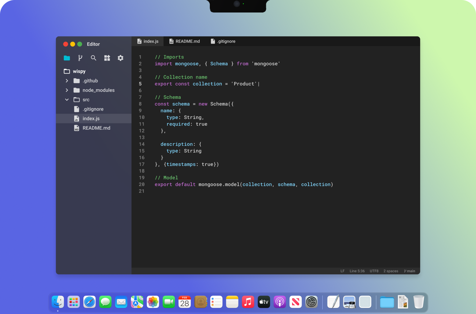This screenshot has width=476, height=314.
Task: Click line number 20 in gutter
Action: 142,184
